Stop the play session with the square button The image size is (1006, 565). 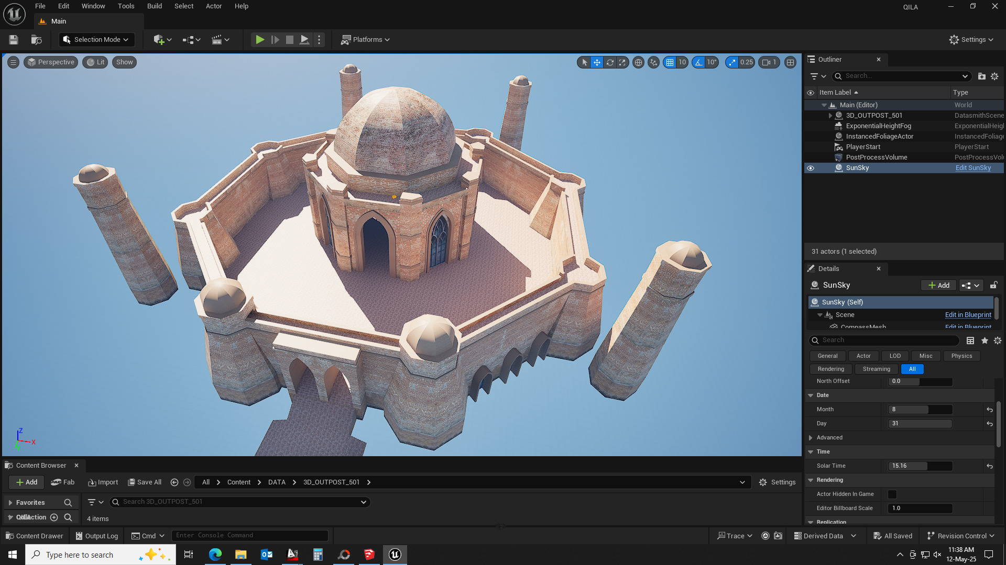(289, 40)
